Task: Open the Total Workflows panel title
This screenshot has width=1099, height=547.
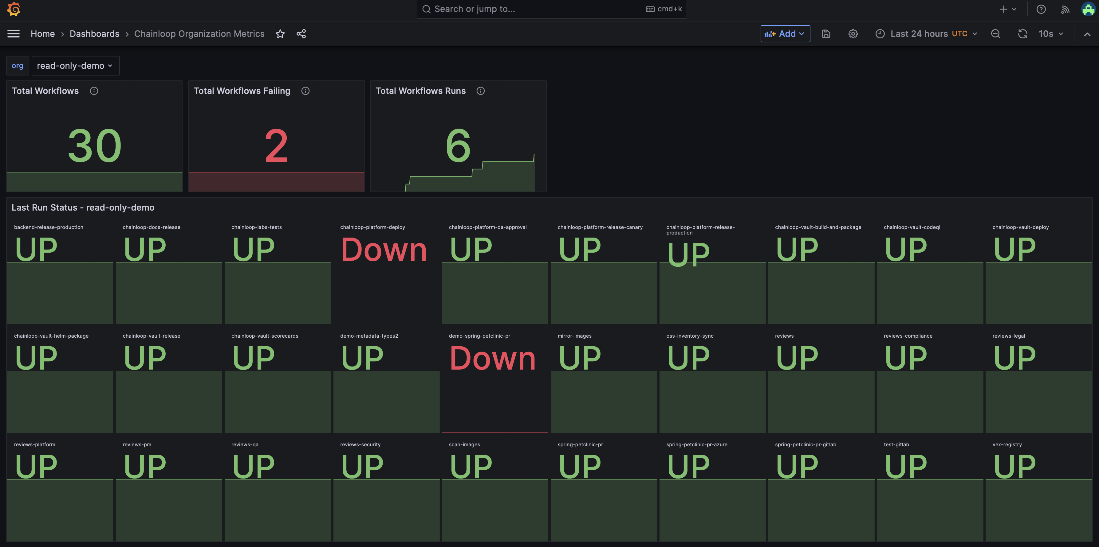Action: (45, 91)
